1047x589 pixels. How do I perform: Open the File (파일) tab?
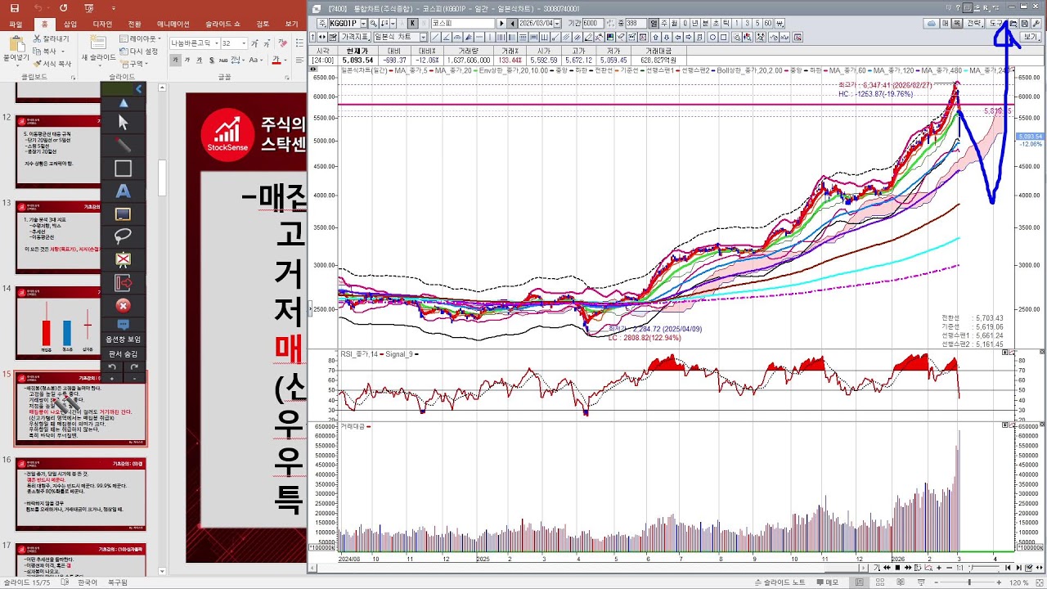click(16, 24)
